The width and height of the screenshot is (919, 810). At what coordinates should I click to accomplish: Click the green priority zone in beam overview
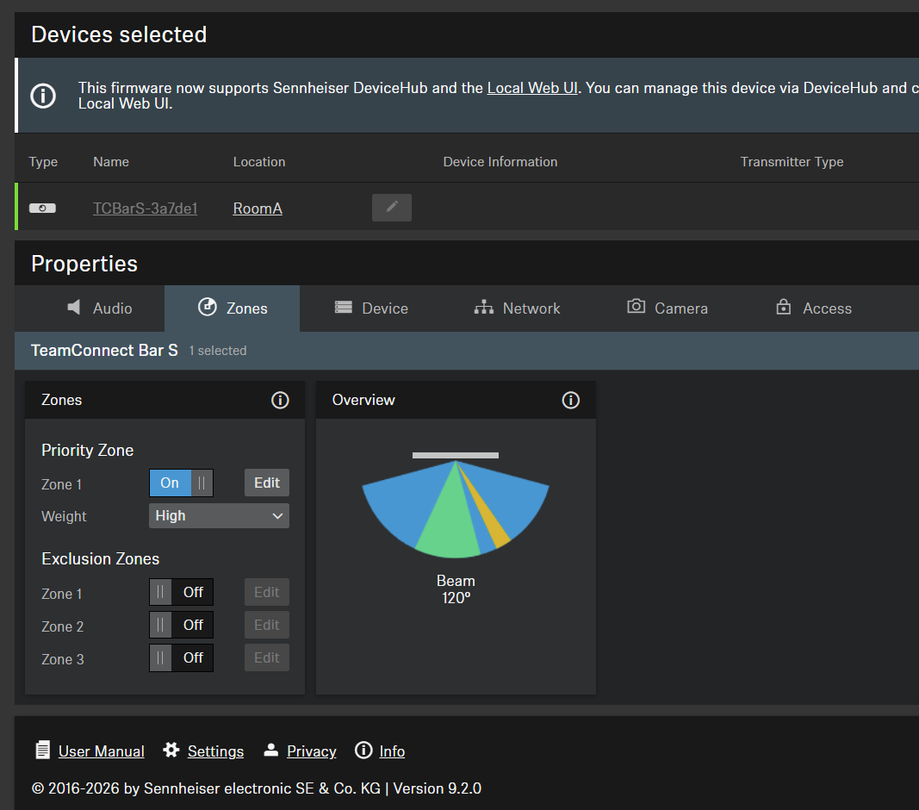pyautogui.click(x=450, y=522)
